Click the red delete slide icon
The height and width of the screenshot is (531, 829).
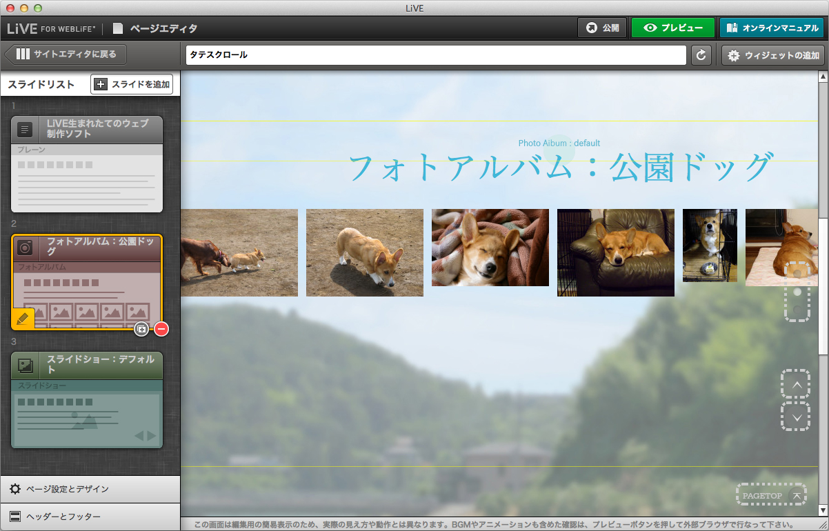tap(161, 330)
